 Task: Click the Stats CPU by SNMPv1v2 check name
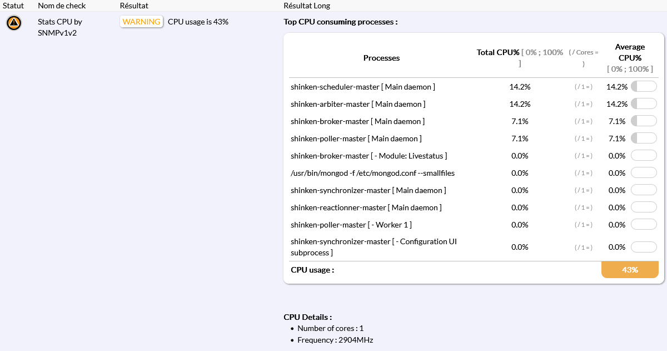pos(60,27)
